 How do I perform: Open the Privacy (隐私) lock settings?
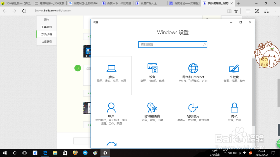point(234,112)
